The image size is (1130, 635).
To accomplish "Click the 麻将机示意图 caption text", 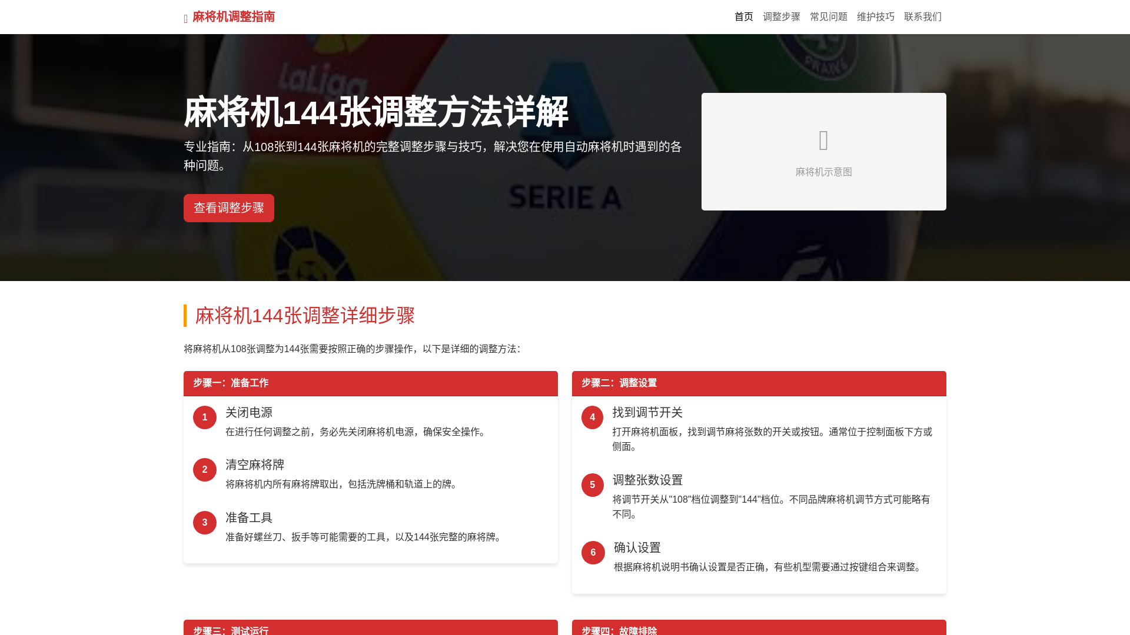I will coord(824,172).
